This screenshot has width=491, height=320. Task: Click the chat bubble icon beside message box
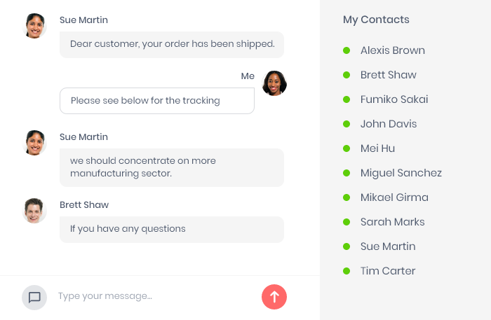tap(34, 297)
